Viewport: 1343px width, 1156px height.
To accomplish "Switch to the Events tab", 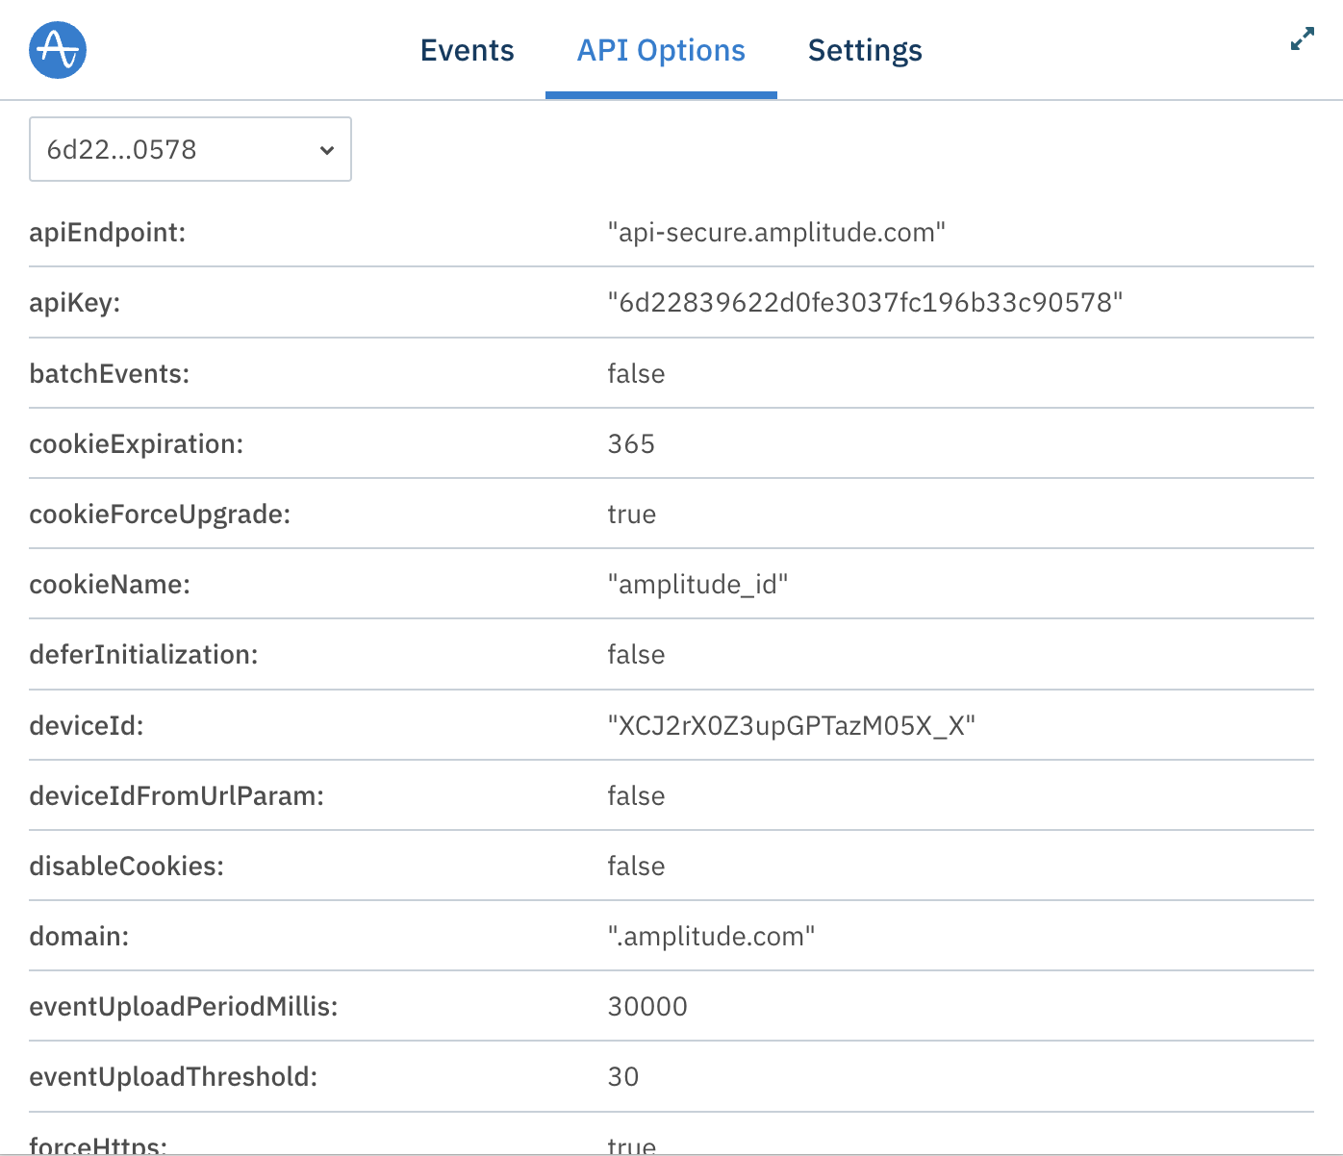I will pyautogui.click(x=467, y=50).
